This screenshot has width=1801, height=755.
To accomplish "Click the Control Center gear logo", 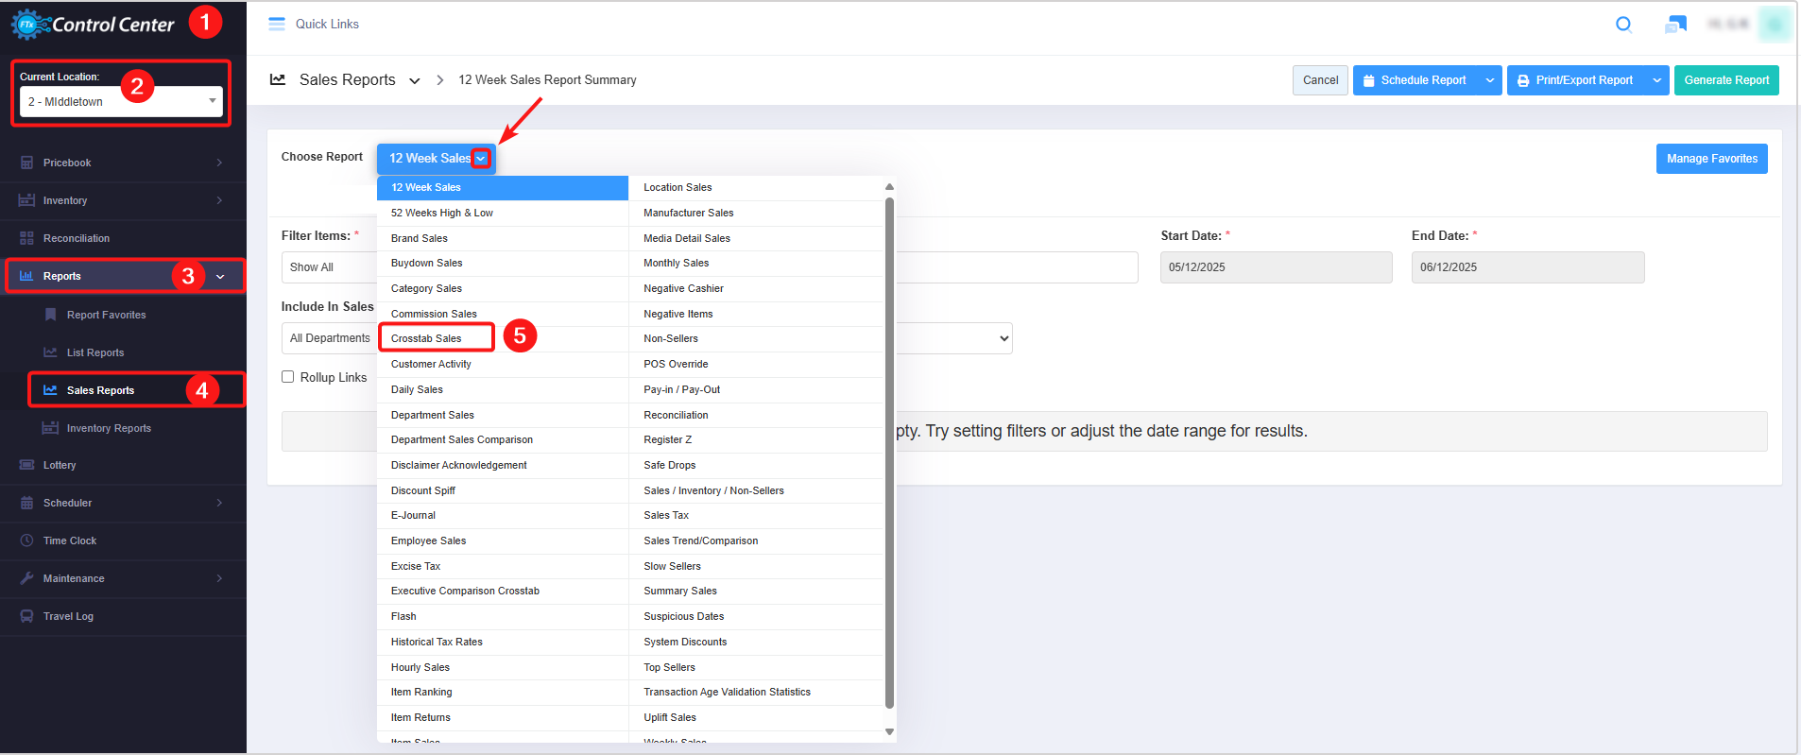I will pyautogui.click(x=29, y=25).
